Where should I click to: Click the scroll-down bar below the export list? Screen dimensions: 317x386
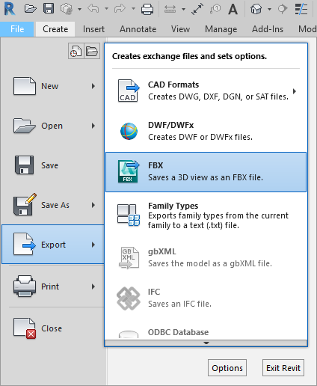click(206, 343)
